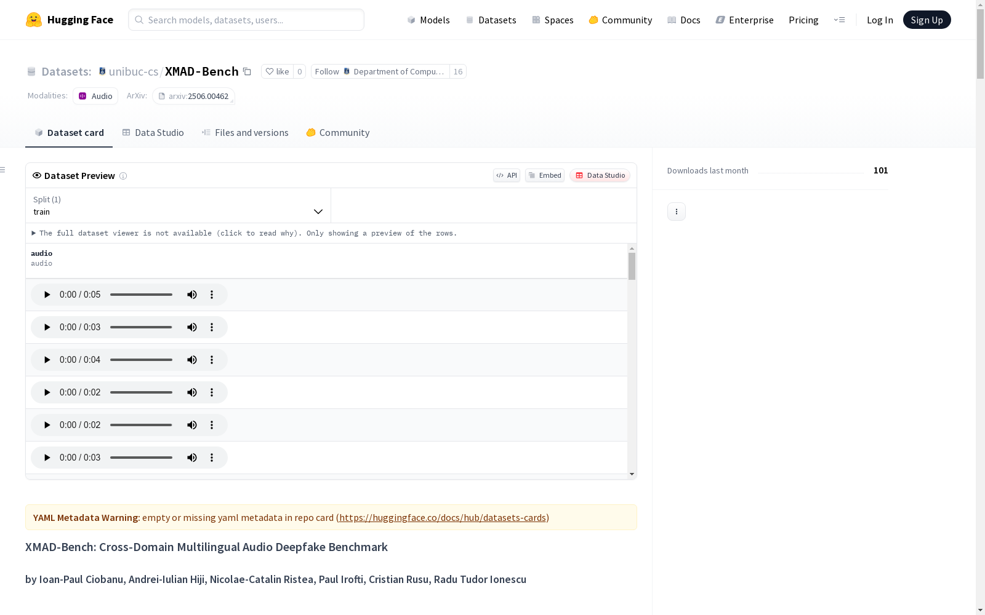
Task: Seek within the second row audio clip
Action: [141, 327]
